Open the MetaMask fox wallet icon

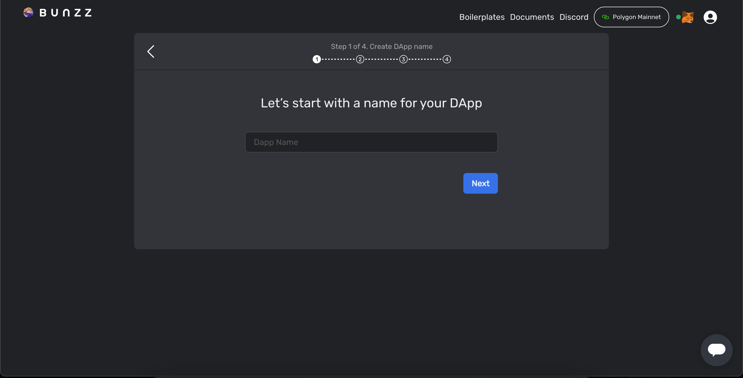click(688, 17)
